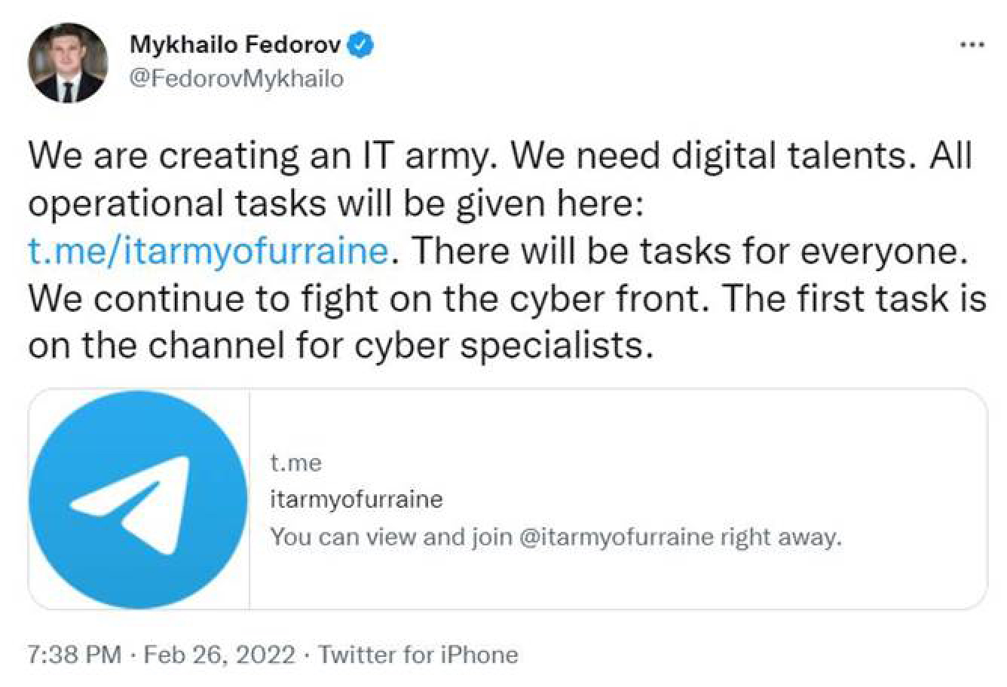This screenshot has width=1007, height=687.
Task: Click "@itarmyofurraine" mention in card description
Action: 616,537
